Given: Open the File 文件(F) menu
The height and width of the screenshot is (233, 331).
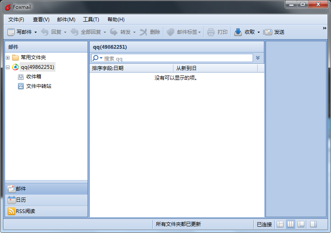Looking at the screenshot, I should pyautogui.click(x=16, y=20).
